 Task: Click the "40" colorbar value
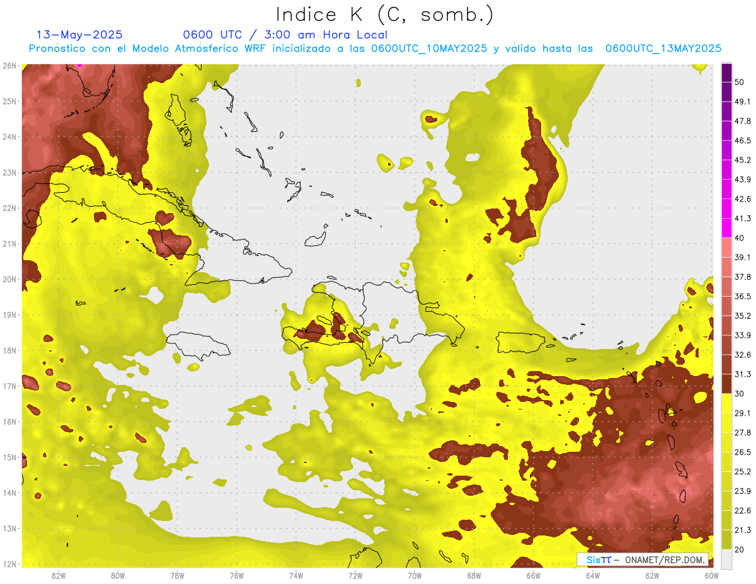pos(740,238)
